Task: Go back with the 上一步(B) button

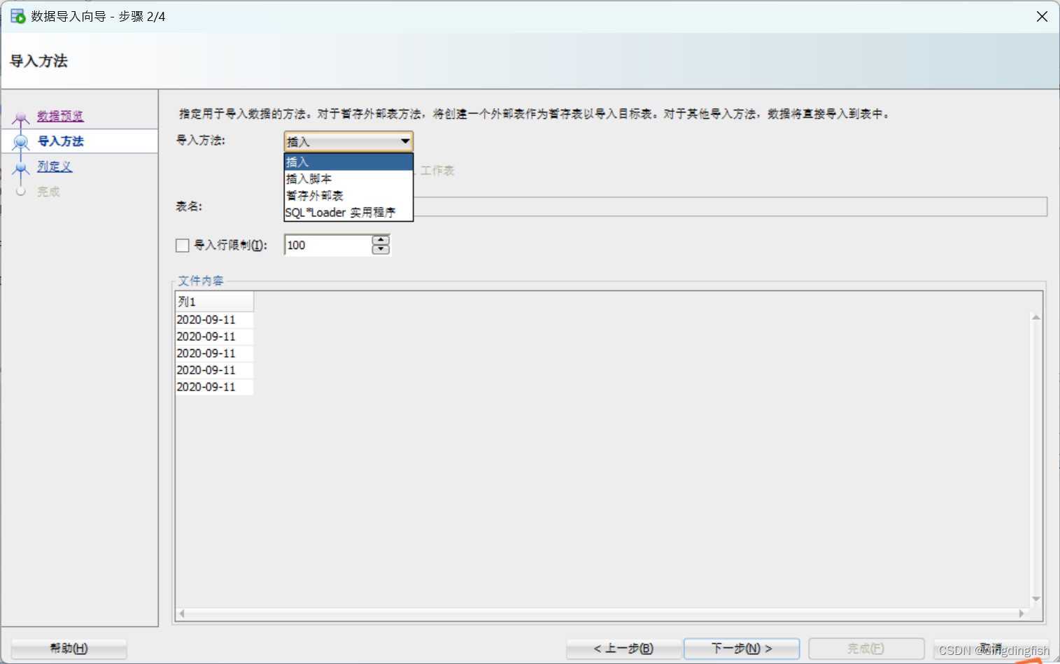Action: coord(623,649)
